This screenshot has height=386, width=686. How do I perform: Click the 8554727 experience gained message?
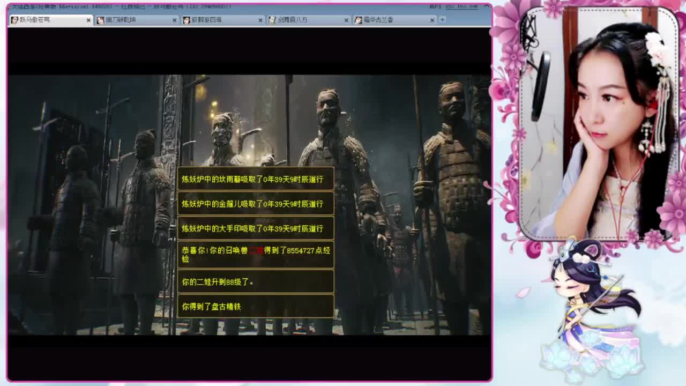256,255
